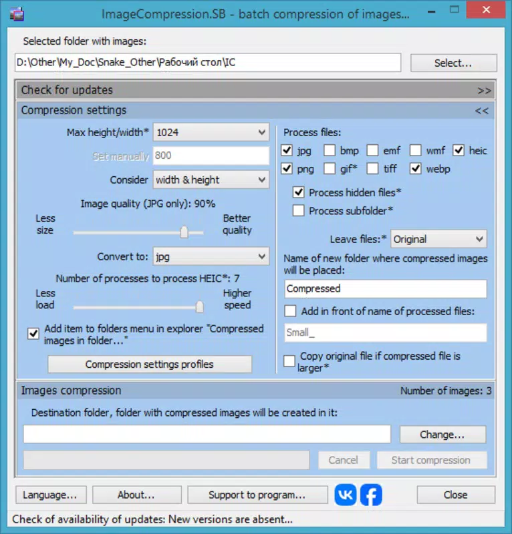The width and height of the screenshot is (512, 534).
Task: Click status text 'New versions are absent...'
Action: click(231, 519)
